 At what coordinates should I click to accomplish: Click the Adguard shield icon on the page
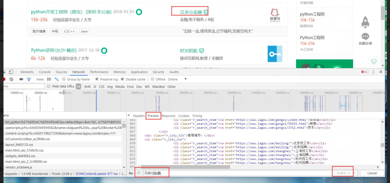(x=374, y=61)
